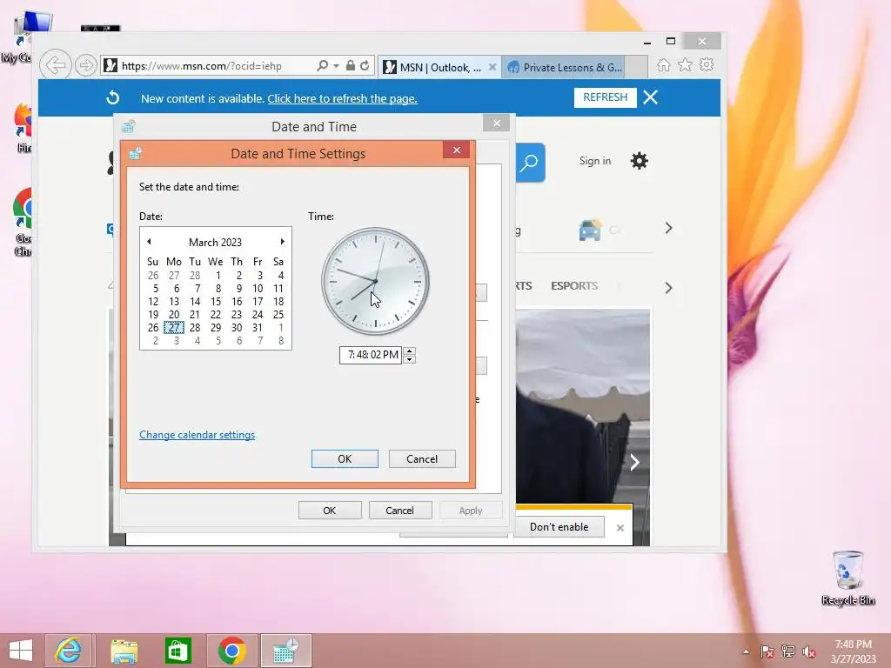Click the Don't enable button
The width and height of the screenshot is (891, 668).
[559, 527]
